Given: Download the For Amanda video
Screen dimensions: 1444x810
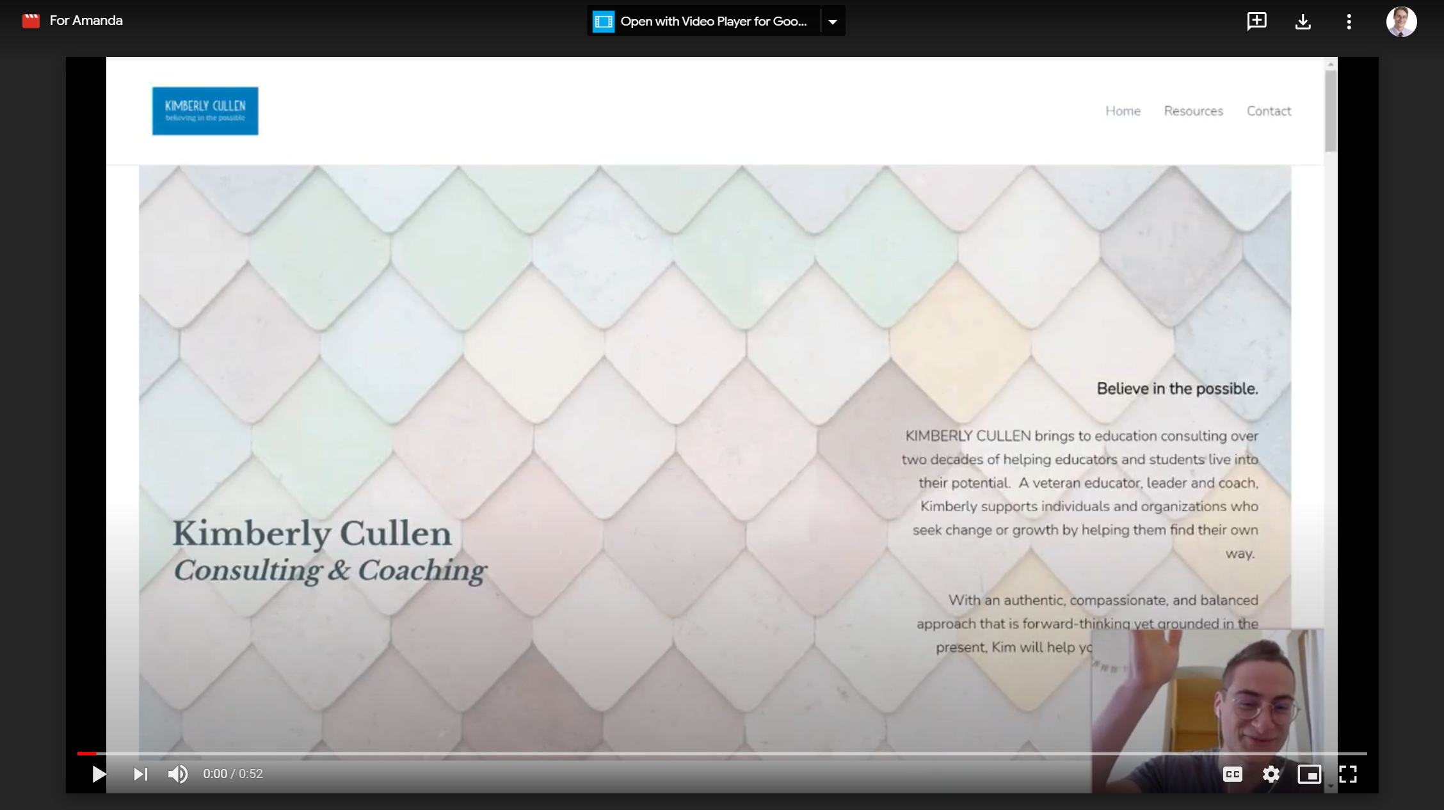Looking at the screenshot, I should click(x=1303, y=21).
